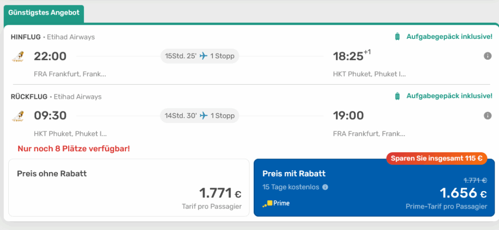Click info icon beside 15 Tage kostenlos
This screenshot has height=230, width=499.
[326, 187]
